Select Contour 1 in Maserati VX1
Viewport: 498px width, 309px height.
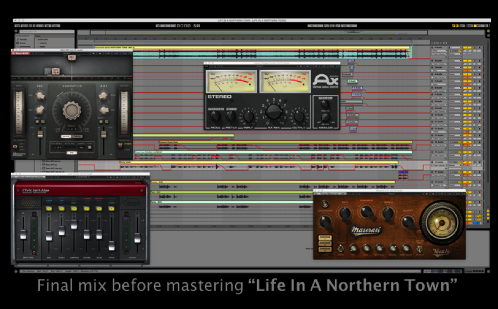[x=325, y=237]
